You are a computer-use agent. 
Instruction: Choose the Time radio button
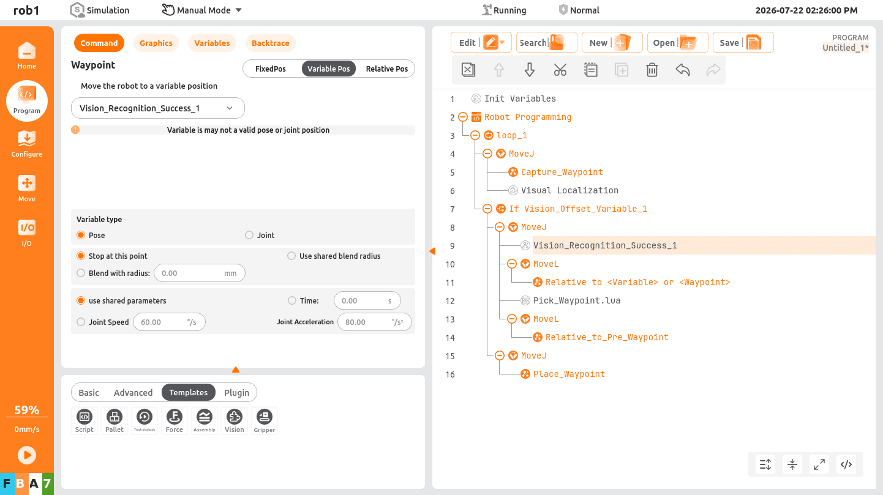coord(292,300)
